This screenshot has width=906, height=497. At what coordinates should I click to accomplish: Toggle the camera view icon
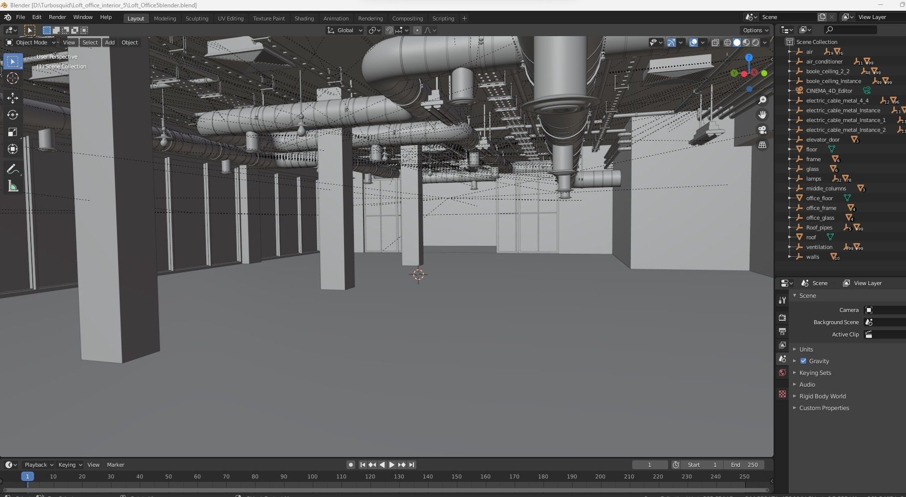click(x=762, y=130)
